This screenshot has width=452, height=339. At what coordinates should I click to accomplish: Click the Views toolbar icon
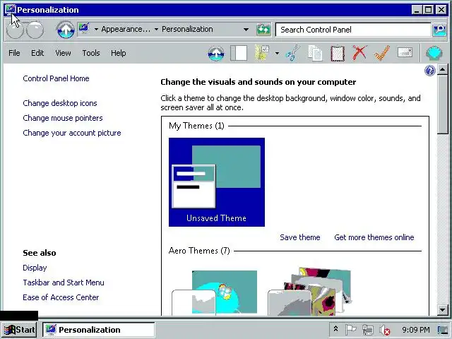click(262, 53)
